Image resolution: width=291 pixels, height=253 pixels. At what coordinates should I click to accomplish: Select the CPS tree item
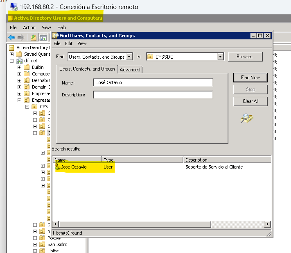[44, 107]
